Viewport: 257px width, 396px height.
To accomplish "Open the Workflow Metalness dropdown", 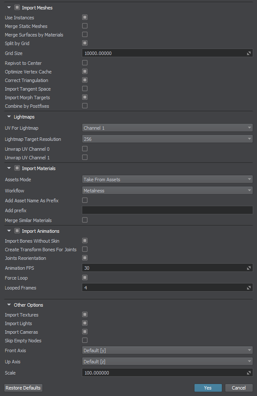I will [x=167, y=190].
